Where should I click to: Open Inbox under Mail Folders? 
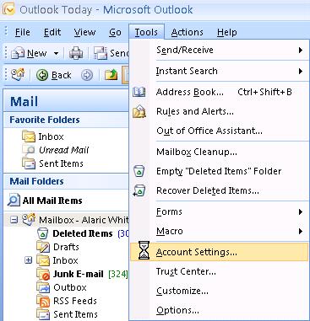[65, 260]
